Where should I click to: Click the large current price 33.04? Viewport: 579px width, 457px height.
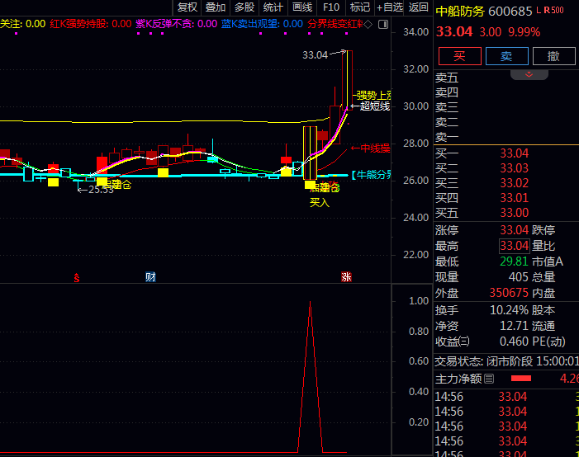tap(453, 31)
